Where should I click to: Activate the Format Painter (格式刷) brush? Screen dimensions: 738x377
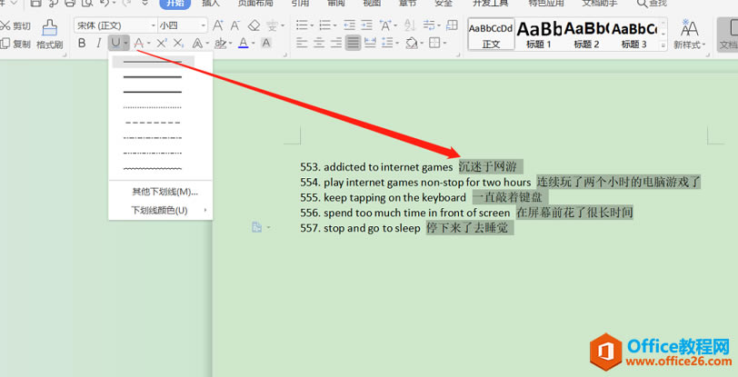49,28
